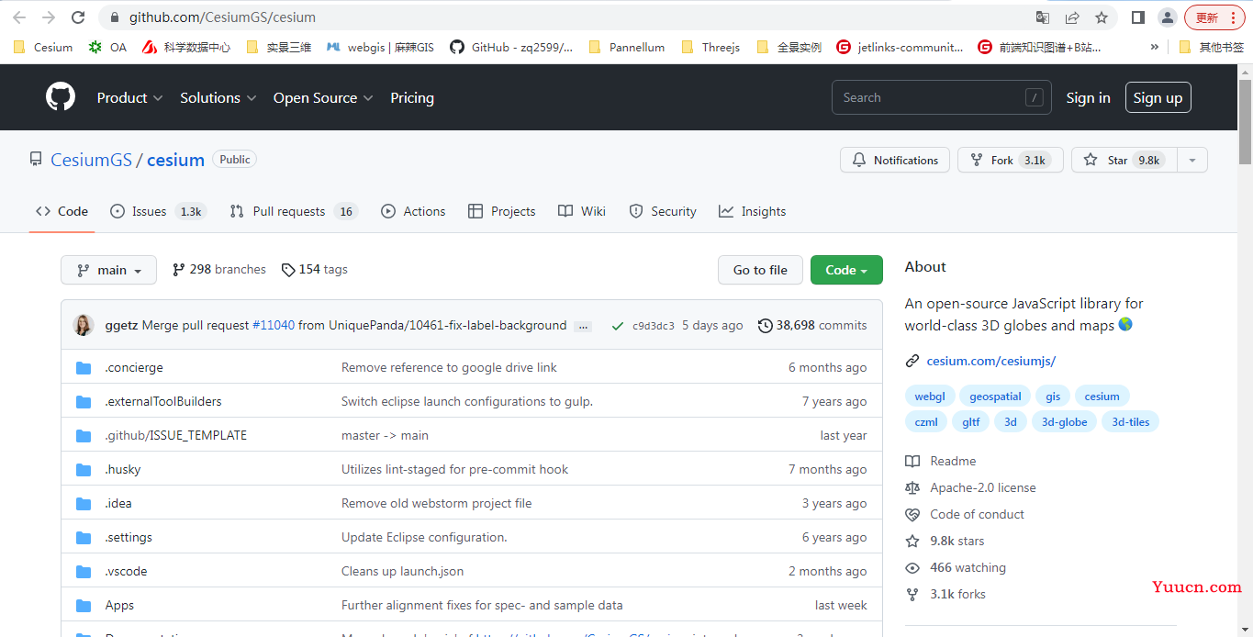Go back with browser back arrow

click(x=19, y=17)
